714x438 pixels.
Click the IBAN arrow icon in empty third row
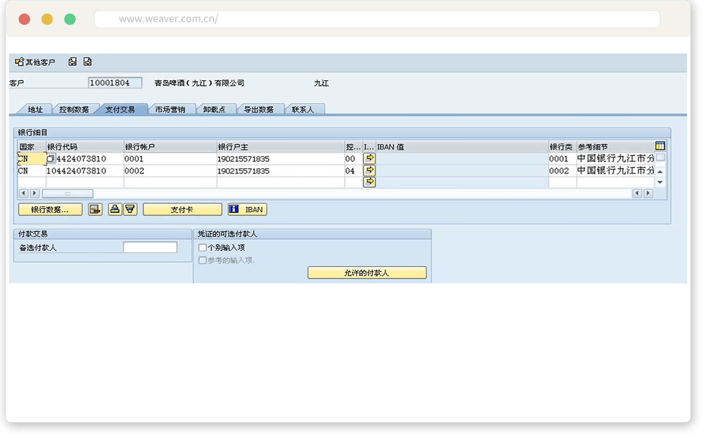tap(369, 182)
